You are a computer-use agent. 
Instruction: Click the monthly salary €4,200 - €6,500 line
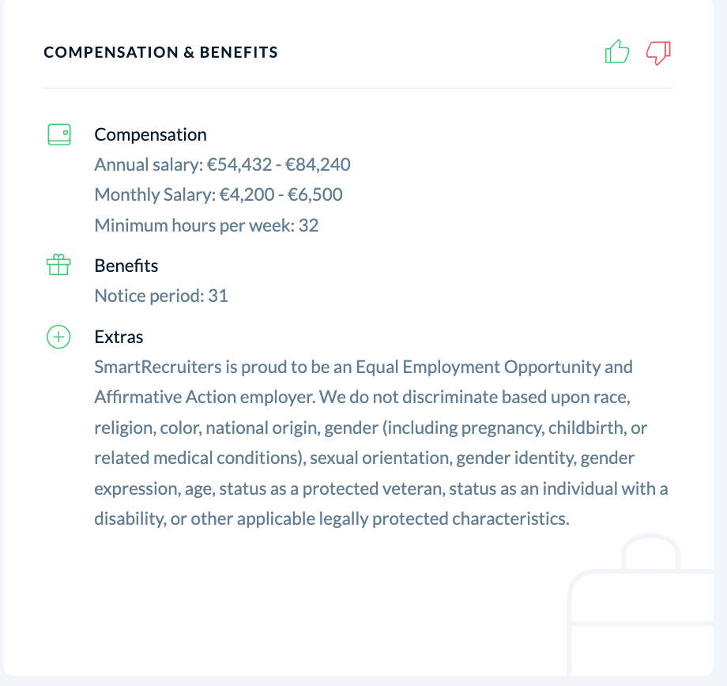[218, 194]
